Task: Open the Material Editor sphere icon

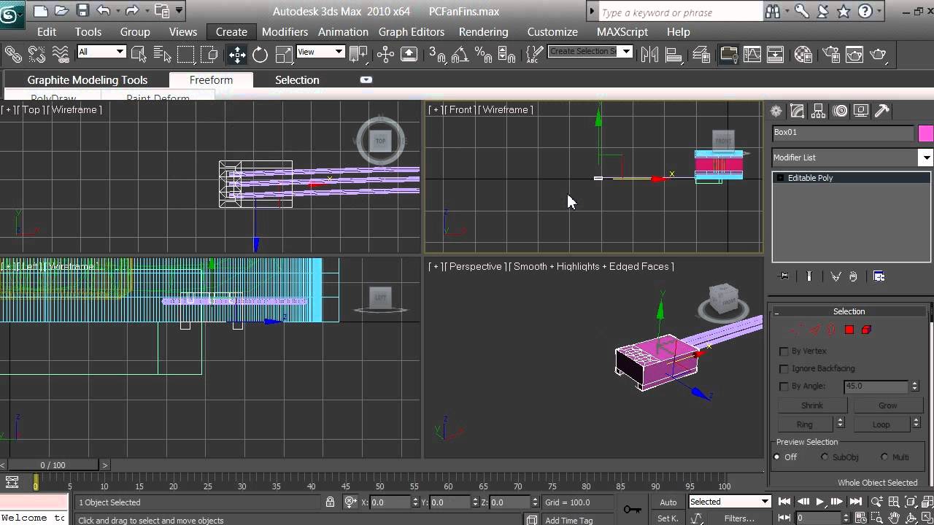Action: [803, 54]
